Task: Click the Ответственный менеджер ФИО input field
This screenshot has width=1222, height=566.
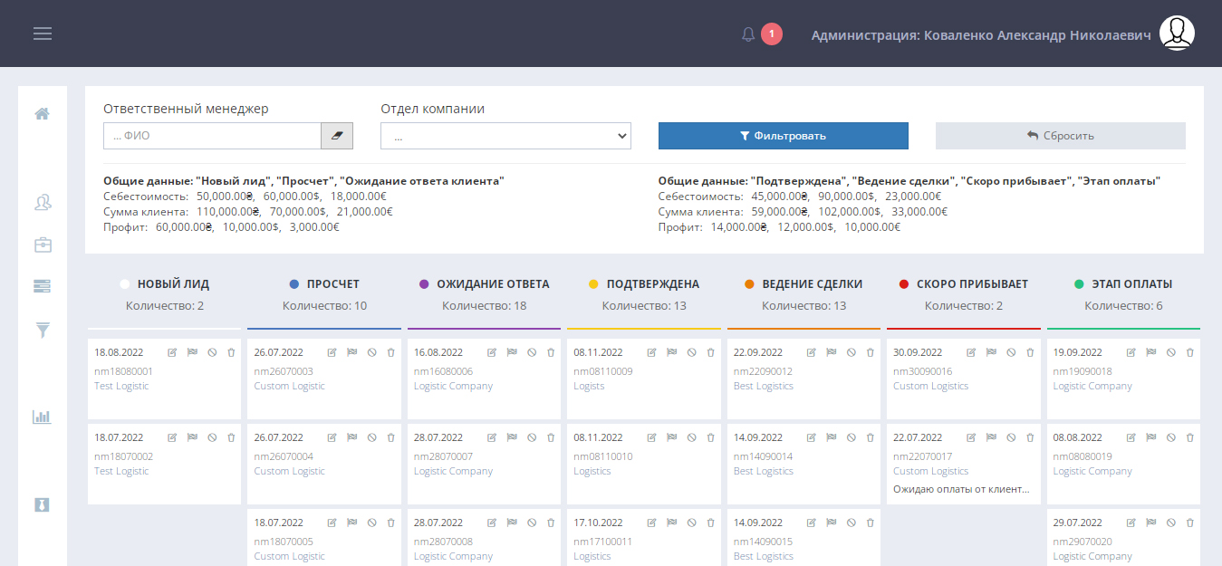Action: [x=212, y=136]
